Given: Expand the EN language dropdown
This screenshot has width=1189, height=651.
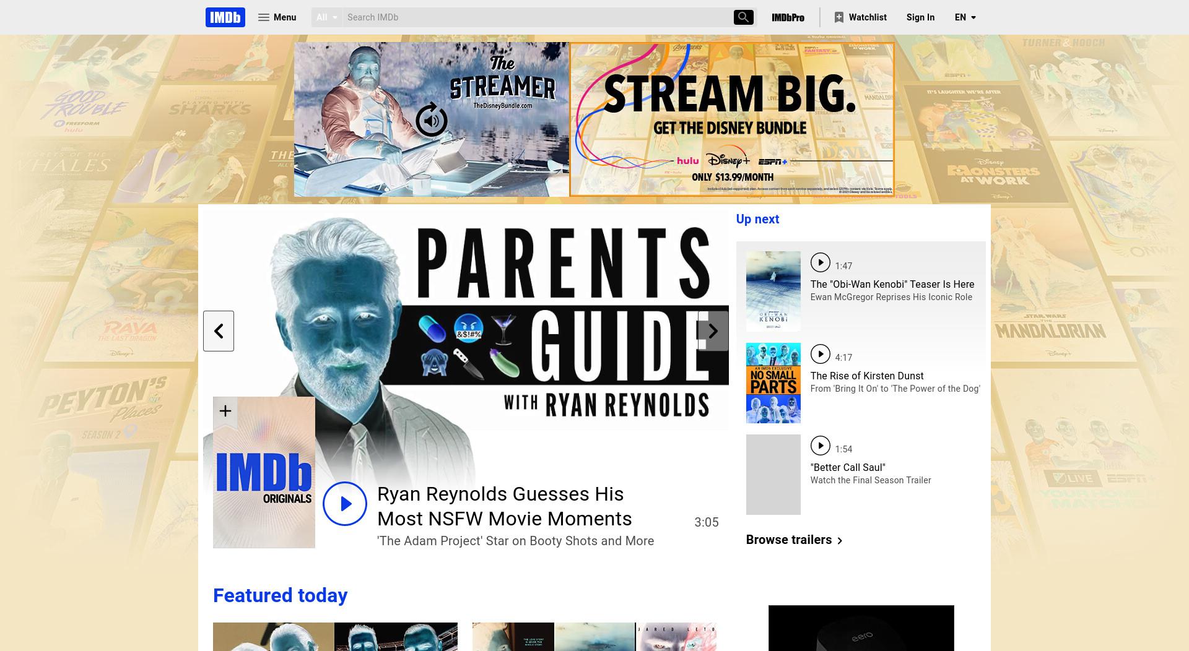Looking at the screenshot, I should tap(965, 17).
